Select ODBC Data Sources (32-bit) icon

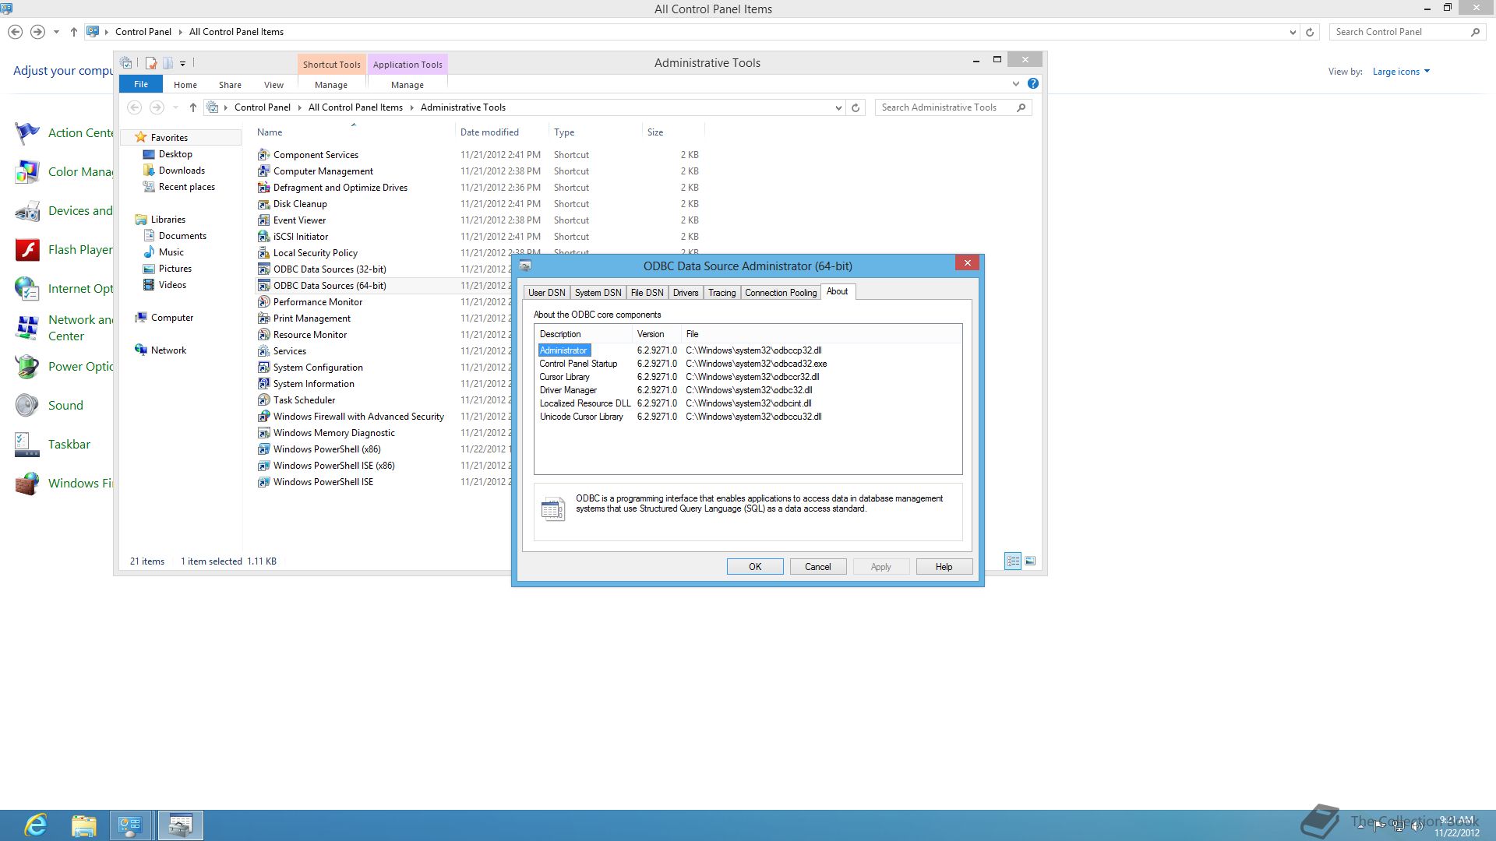coord(263,269)
